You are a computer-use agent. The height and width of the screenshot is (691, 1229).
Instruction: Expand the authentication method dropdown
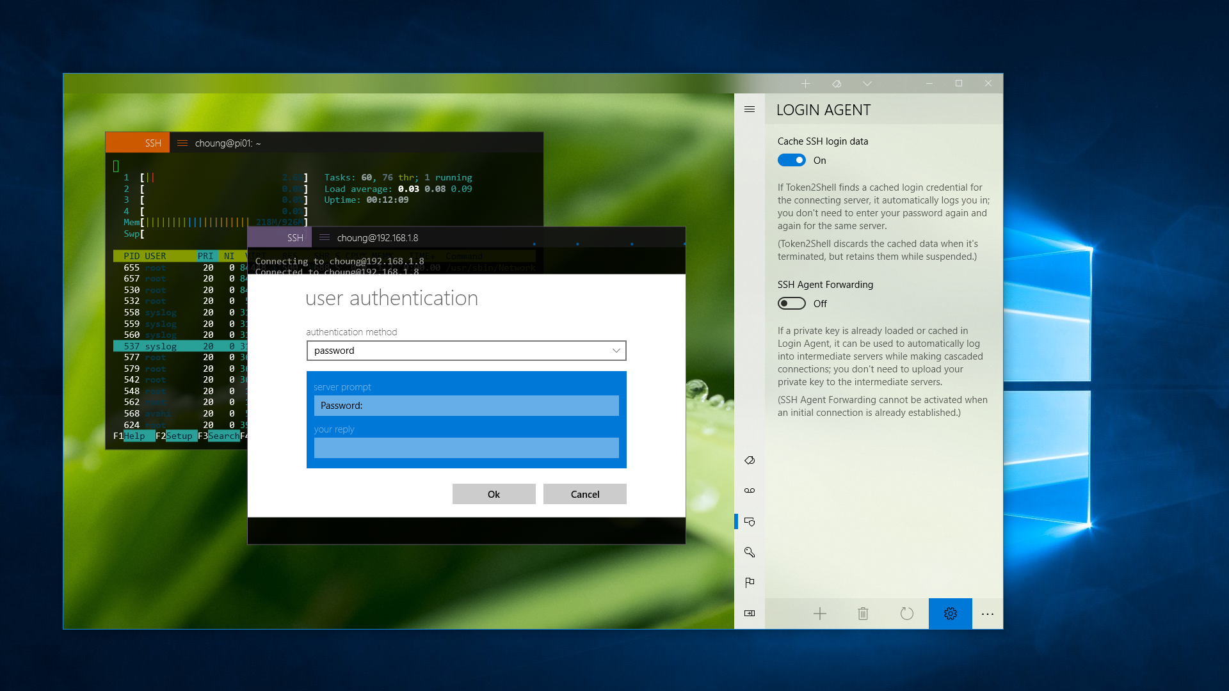pyautogui.click(x=466, y=351)
